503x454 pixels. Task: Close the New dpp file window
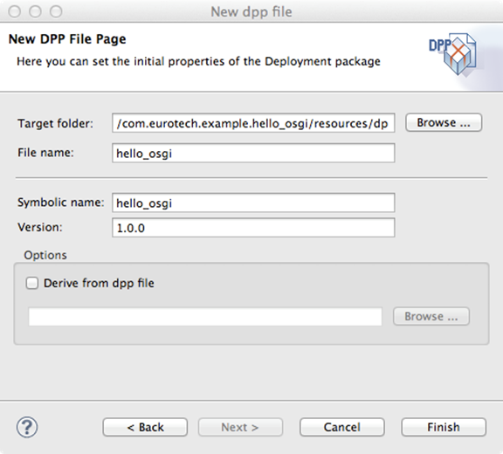(15, 12)
